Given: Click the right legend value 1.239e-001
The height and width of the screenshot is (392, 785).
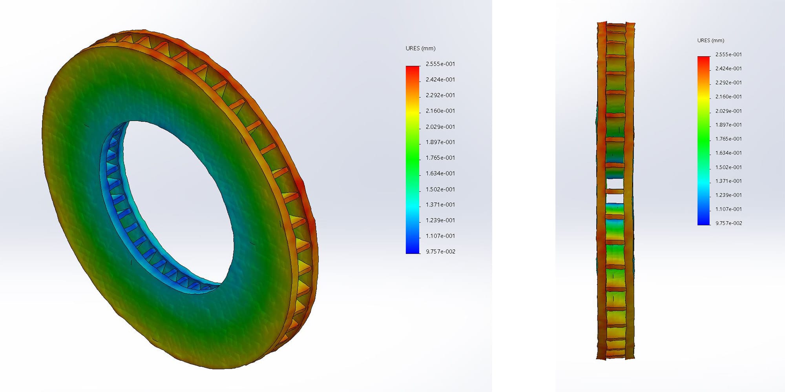Looking at the screenshot, I should coord(728,195).
